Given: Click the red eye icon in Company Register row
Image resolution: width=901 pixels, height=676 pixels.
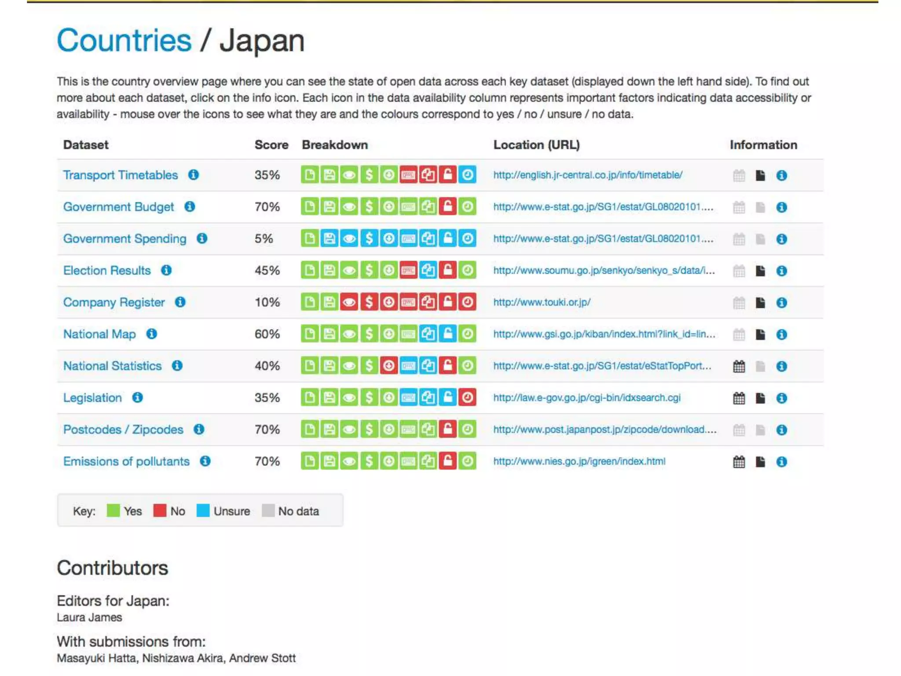Looking at the screenshot, I should (349, 302).
